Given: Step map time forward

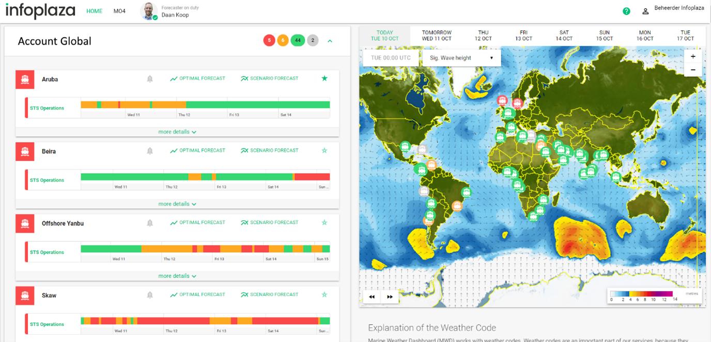Looking at the screenshot, I should (x=390, y=297).
